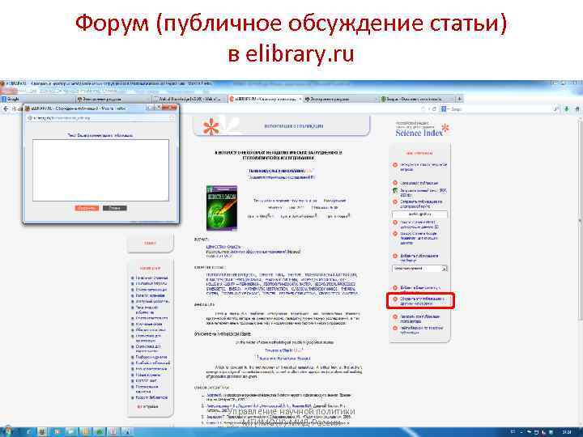The width and height of the screenshot is (583, 437).
Task: Open downloads with the green arrow icon
Action: coord(567,109)
